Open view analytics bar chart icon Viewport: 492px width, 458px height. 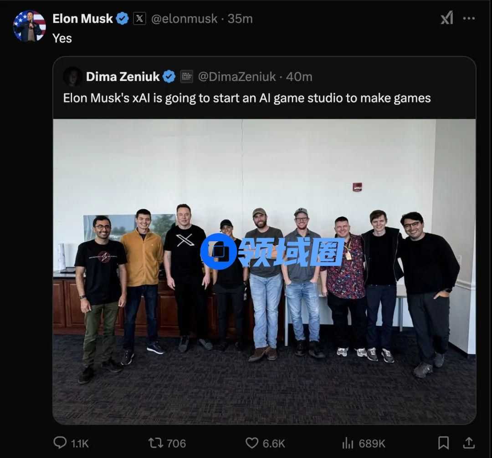click(x=348, y=443)
